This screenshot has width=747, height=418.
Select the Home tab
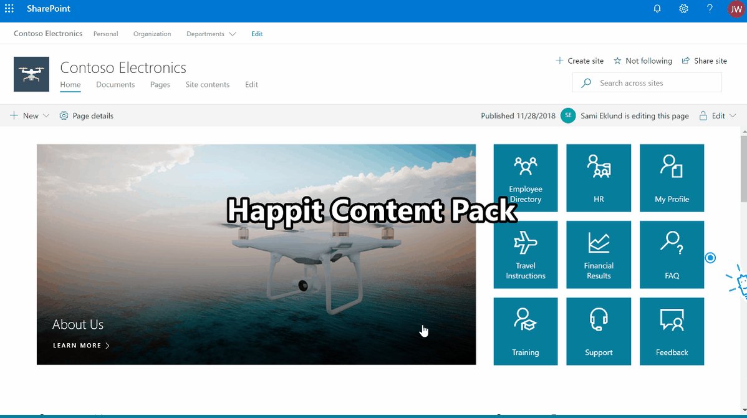click(x=70, y=84)
